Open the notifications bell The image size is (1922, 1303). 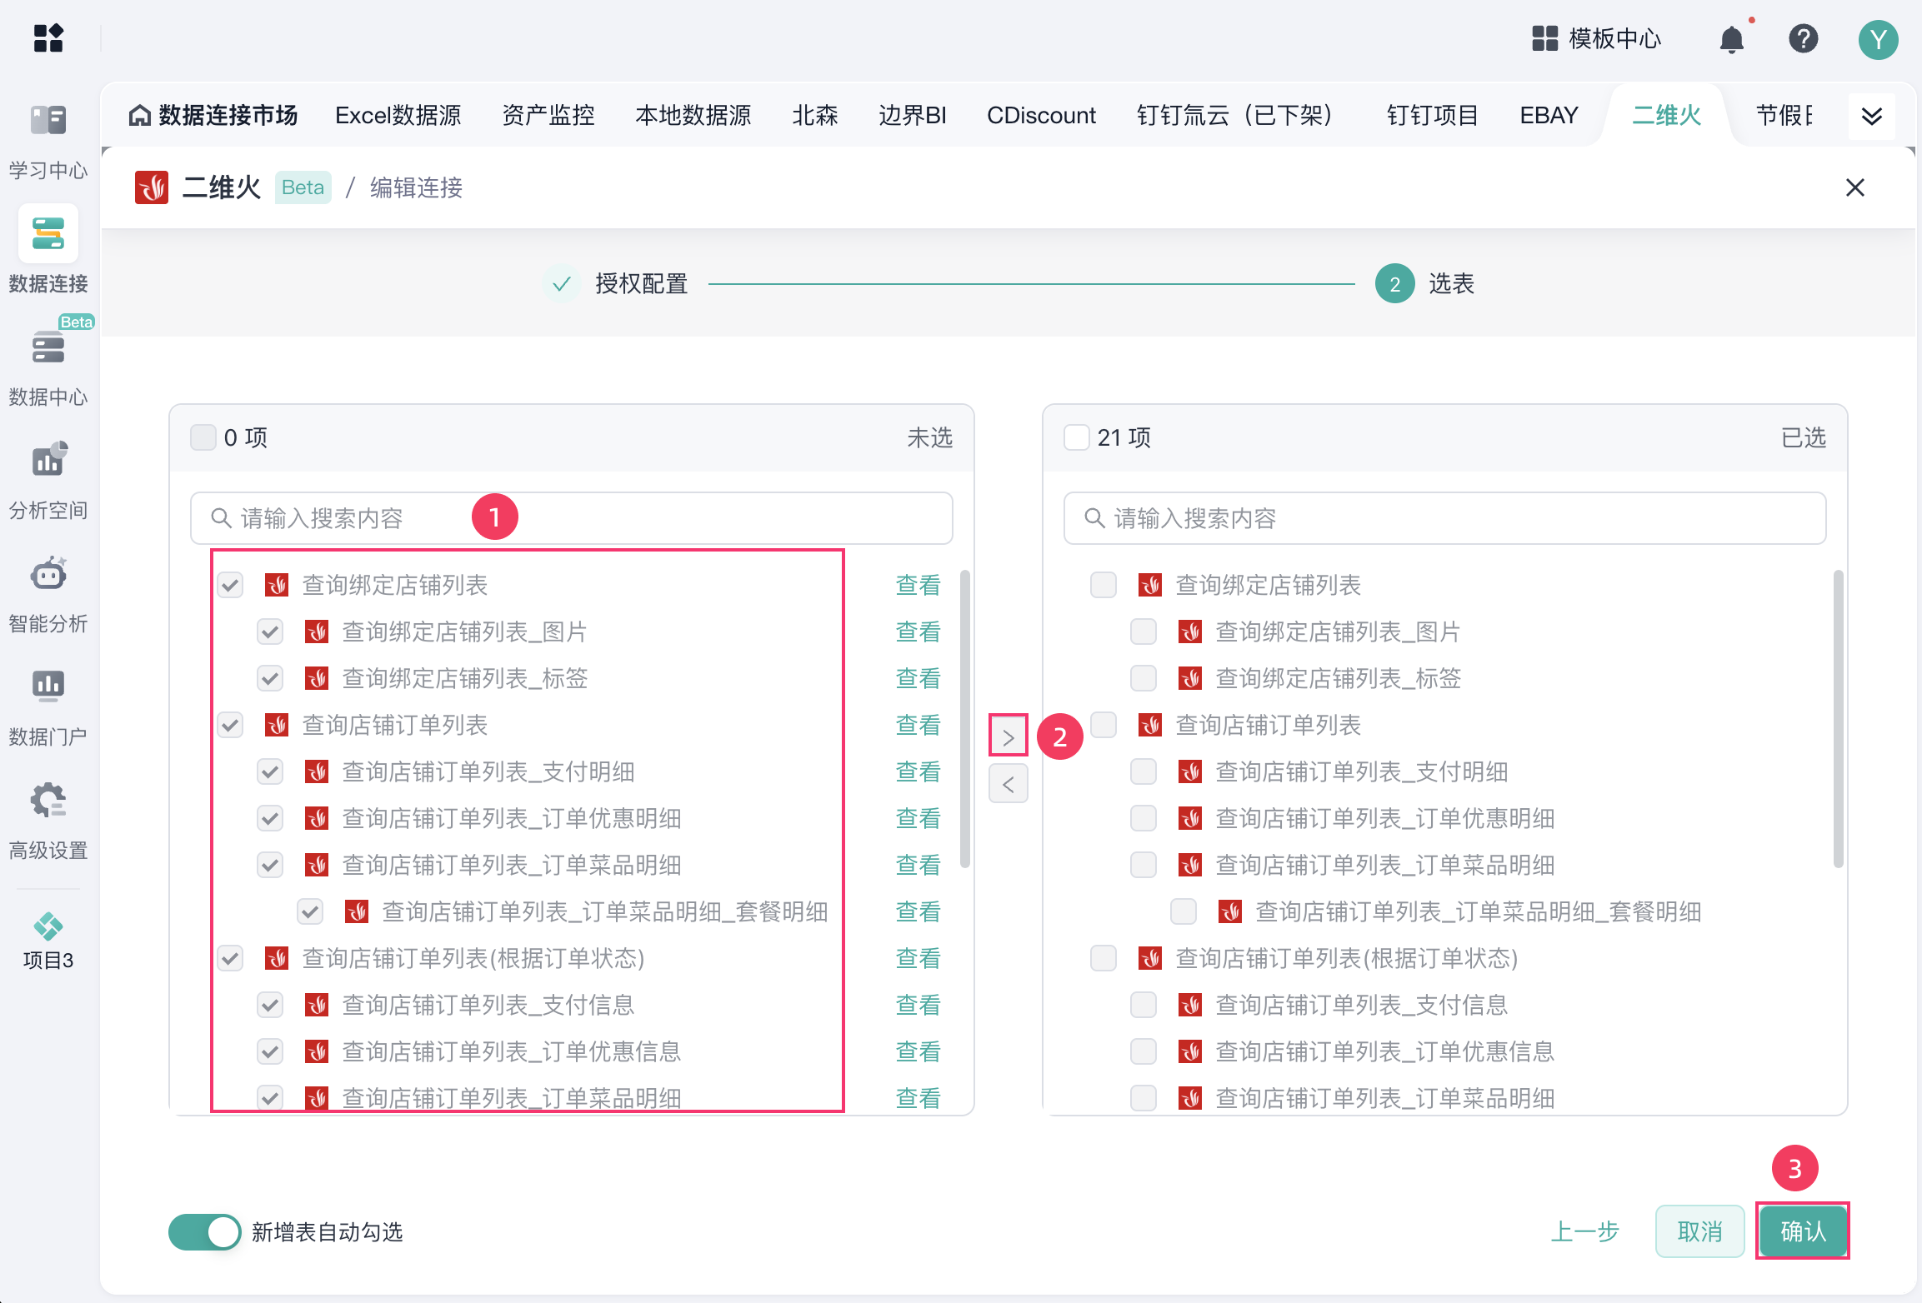[1732, 39]
